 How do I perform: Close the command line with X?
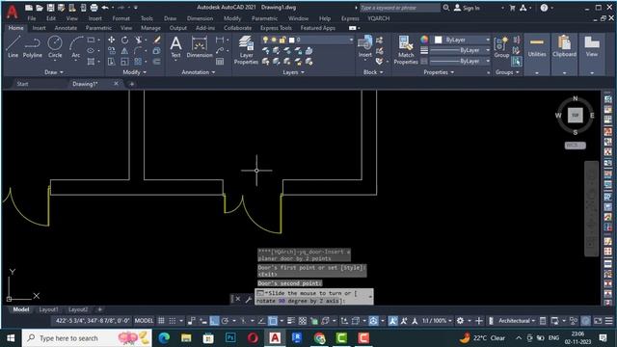pyautogui.click(x=238, y=299)
